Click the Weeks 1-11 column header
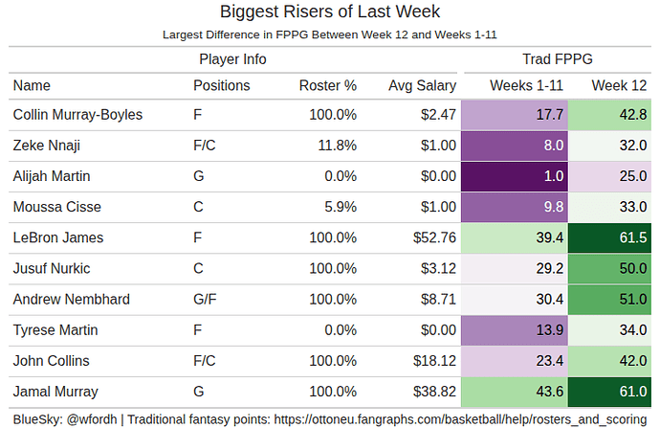 click(526, 85)
